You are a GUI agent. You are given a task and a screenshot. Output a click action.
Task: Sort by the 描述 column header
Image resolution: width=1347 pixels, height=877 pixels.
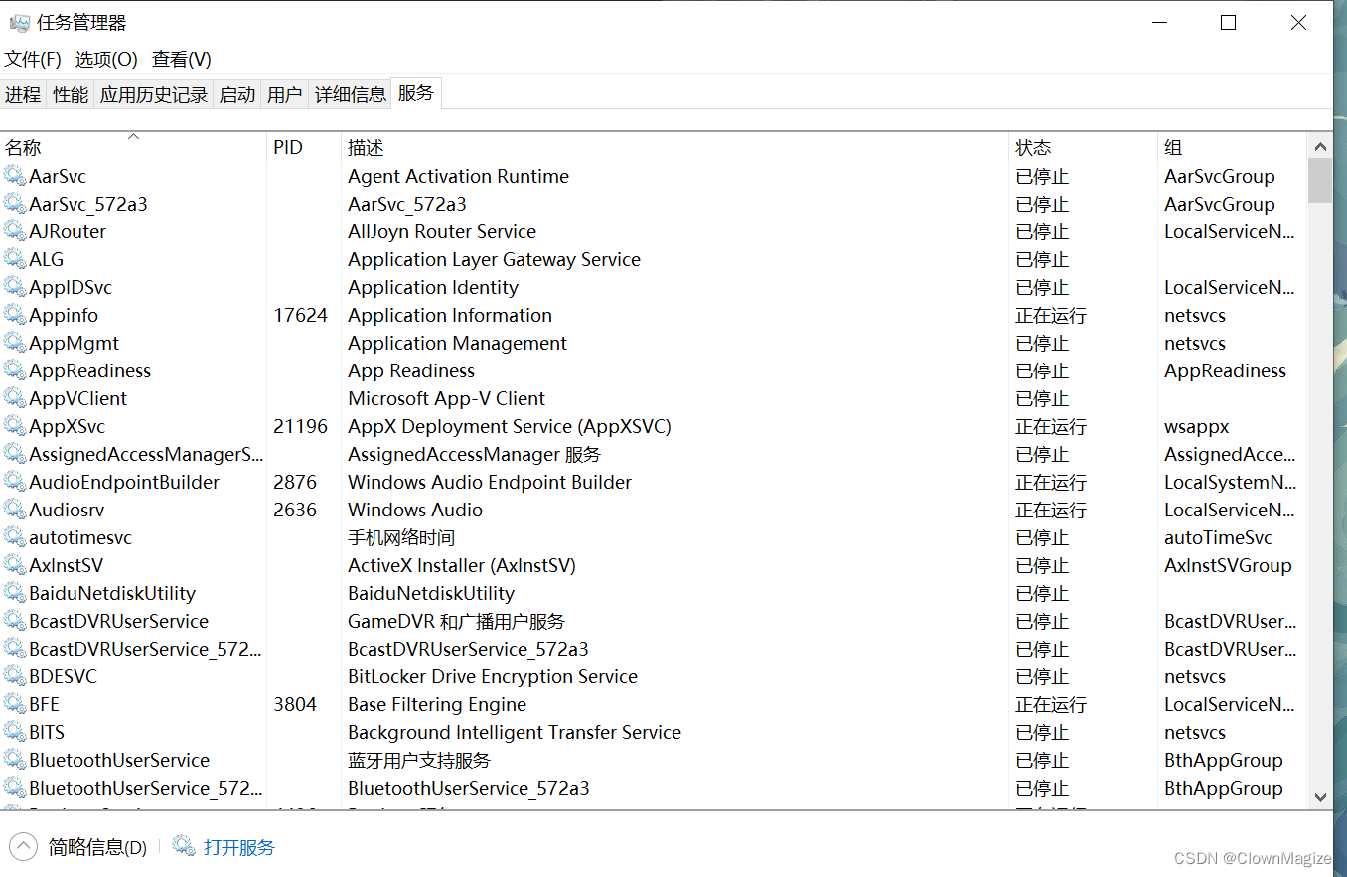pos(674,147)
